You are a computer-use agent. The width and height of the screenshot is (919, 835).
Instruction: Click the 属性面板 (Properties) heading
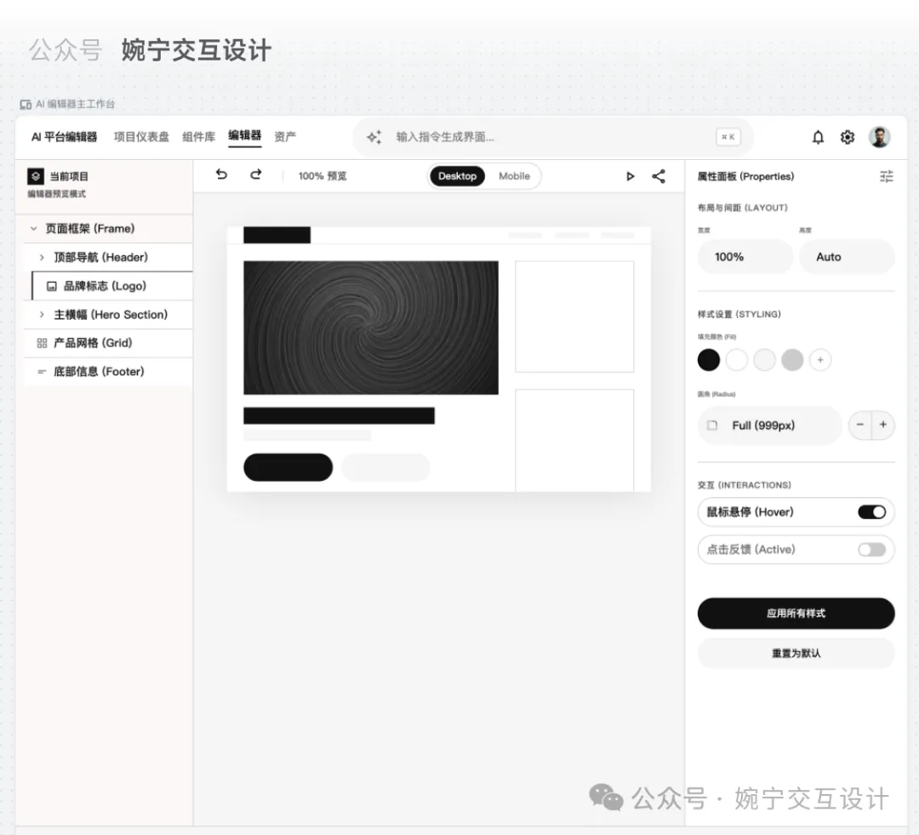coord(745,176)
